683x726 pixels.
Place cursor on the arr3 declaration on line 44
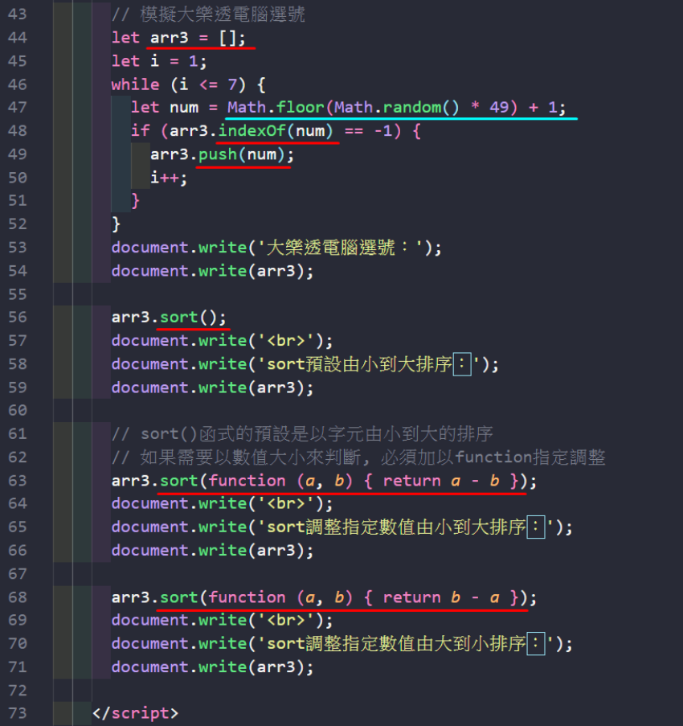167,38
